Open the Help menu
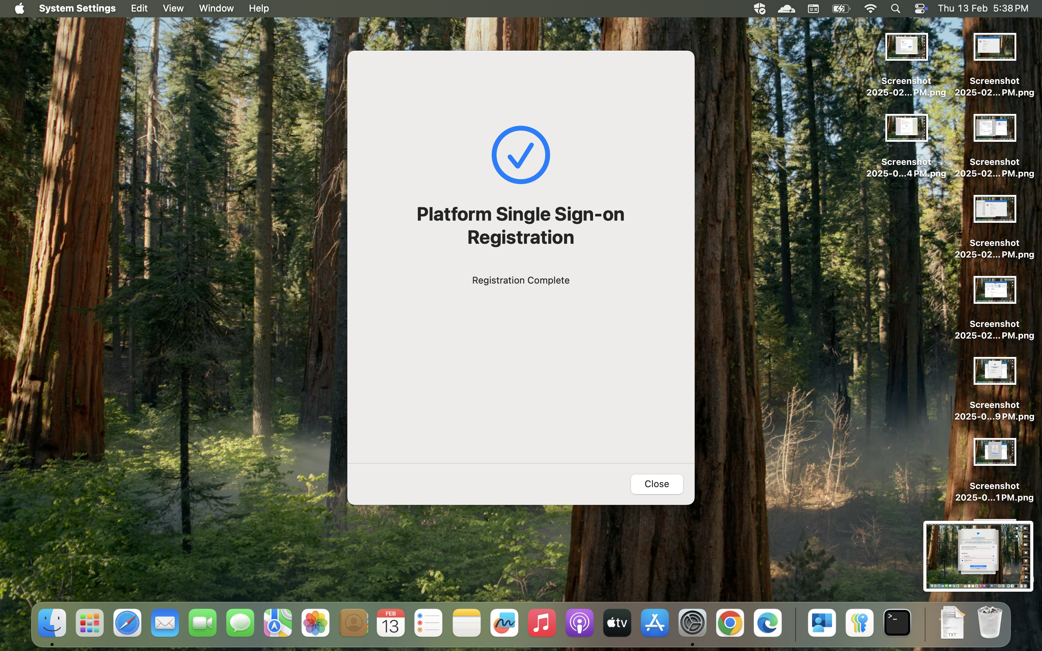This screenshot has height=651, width=1042. tap(259, 8)
